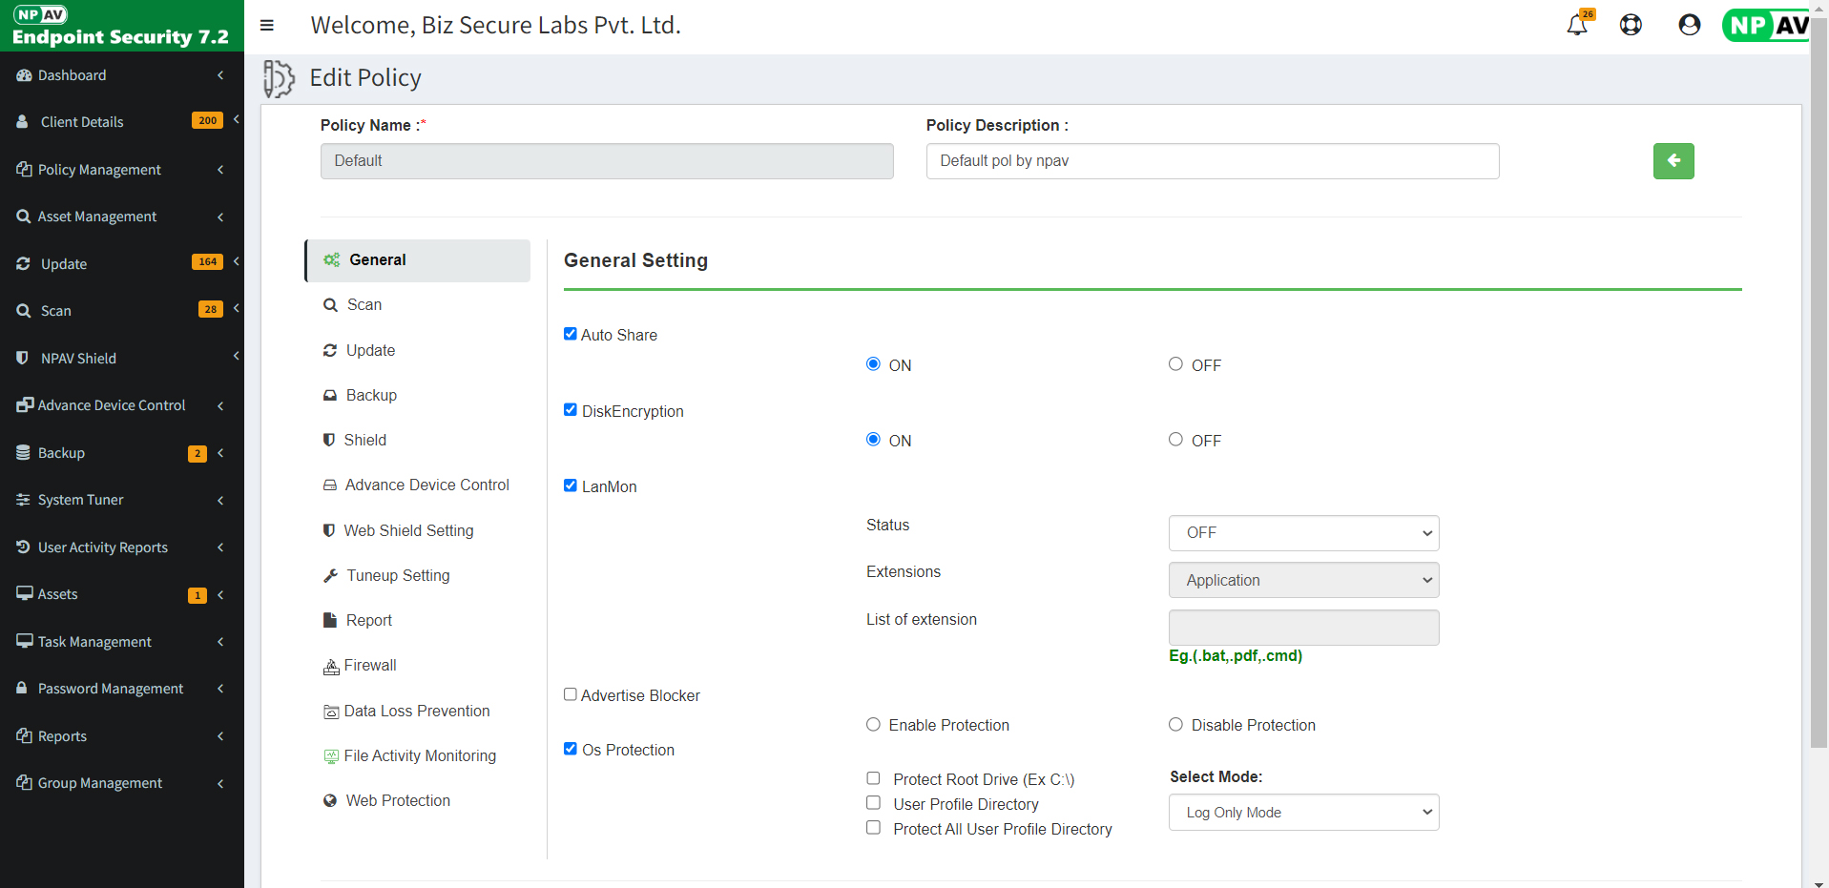The image size is (1829, 888).
Task: Toggle the hamburger sidebar menu icon
Action: pos(267,25)
